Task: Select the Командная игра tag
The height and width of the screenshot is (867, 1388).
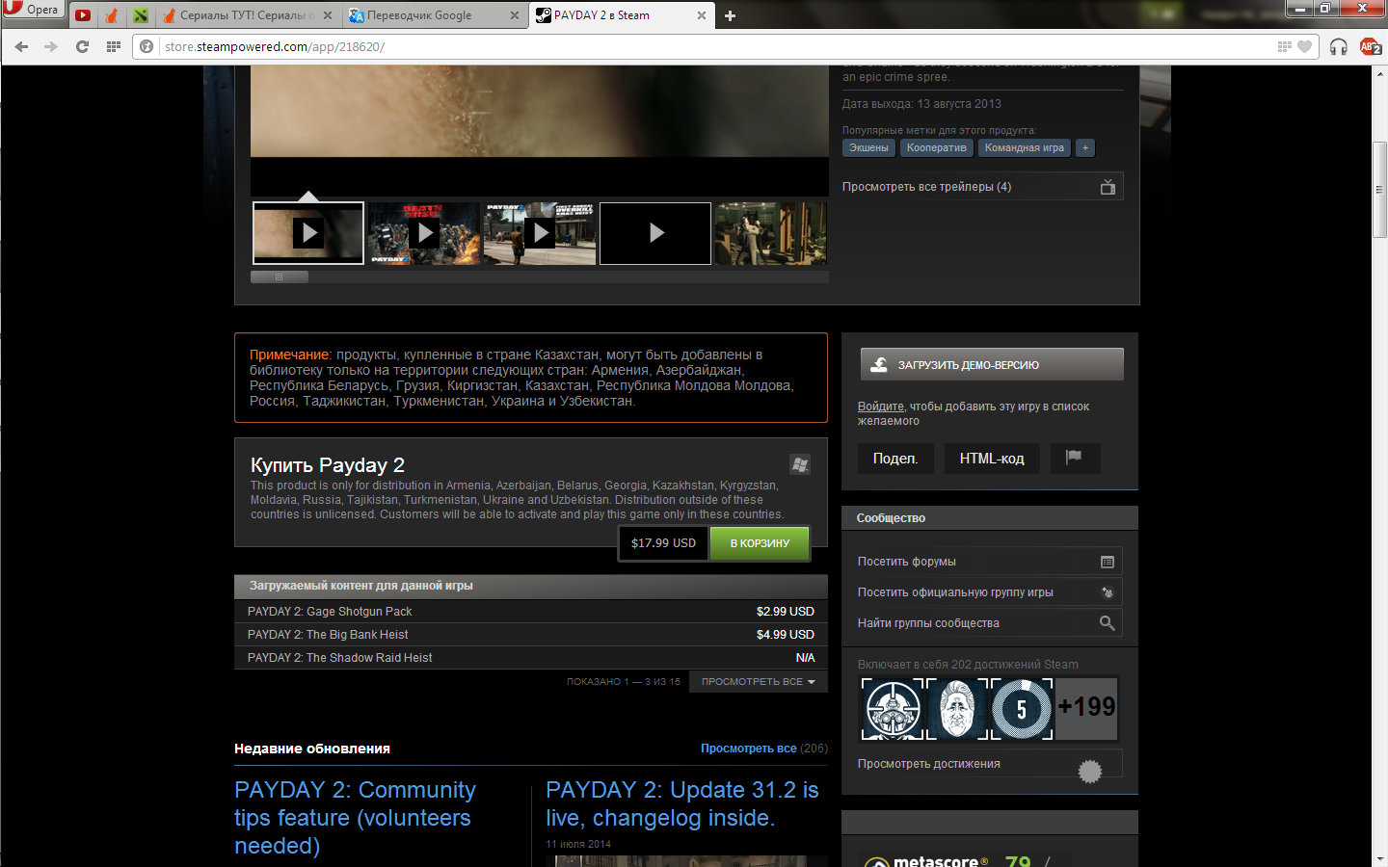Action: [1024, 147]
